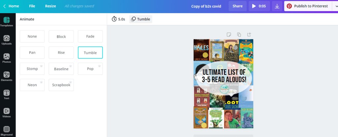This screenshot has width=338, height=137.
Task: Add notes using the page notes icon
Action: [229, 34]
